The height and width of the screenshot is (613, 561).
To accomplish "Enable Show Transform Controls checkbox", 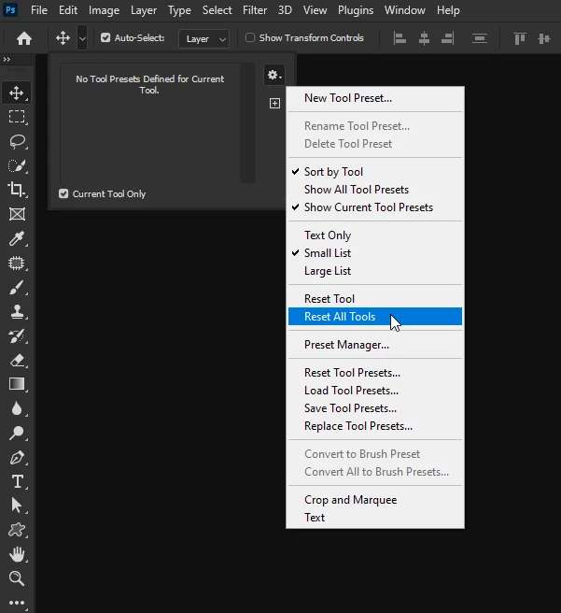I will pos(250,37).
